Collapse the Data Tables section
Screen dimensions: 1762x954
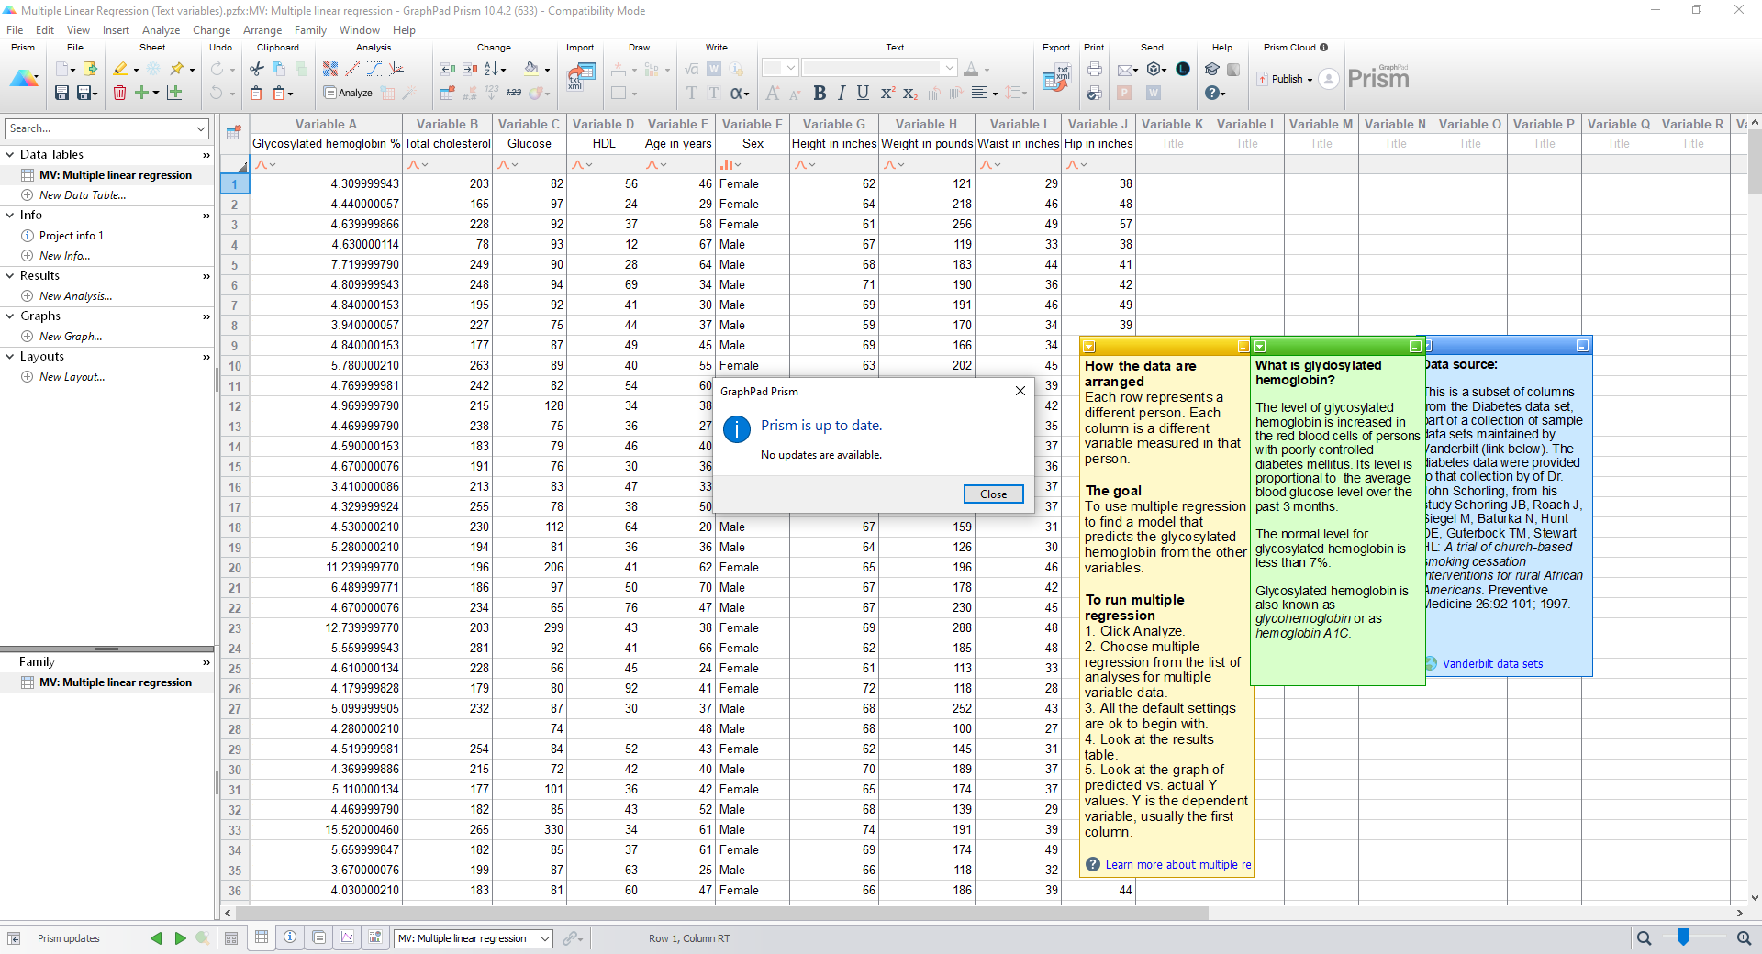pos(10,154)
